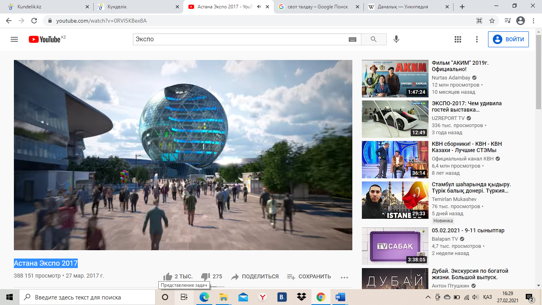Start voice search with the microphone icon
This screenshot has width=542, height=305.
click(x=396, y=39)
